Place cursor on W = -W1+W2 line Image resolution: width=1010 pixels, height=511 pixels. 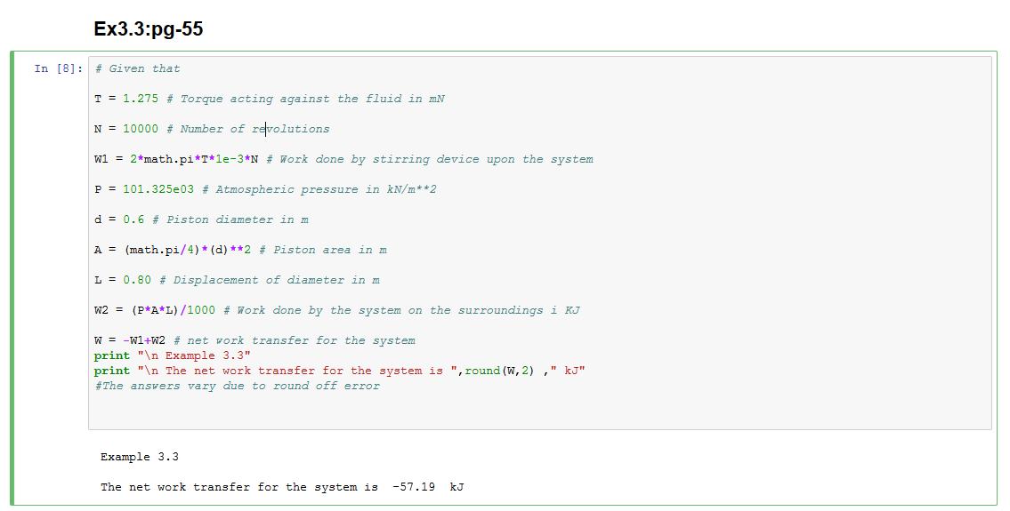tap(255, 340)
